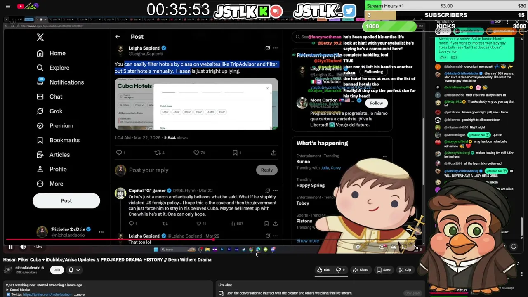Open Articles in X sidebar
This screenshot has height=297, width=528.
53,155
